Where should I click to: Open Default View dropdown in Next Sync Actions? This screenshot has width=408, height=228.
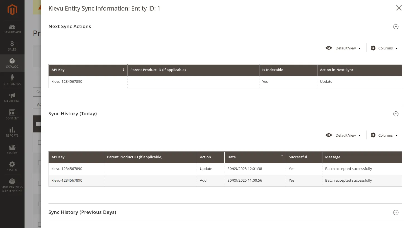(x=343, y=48)
